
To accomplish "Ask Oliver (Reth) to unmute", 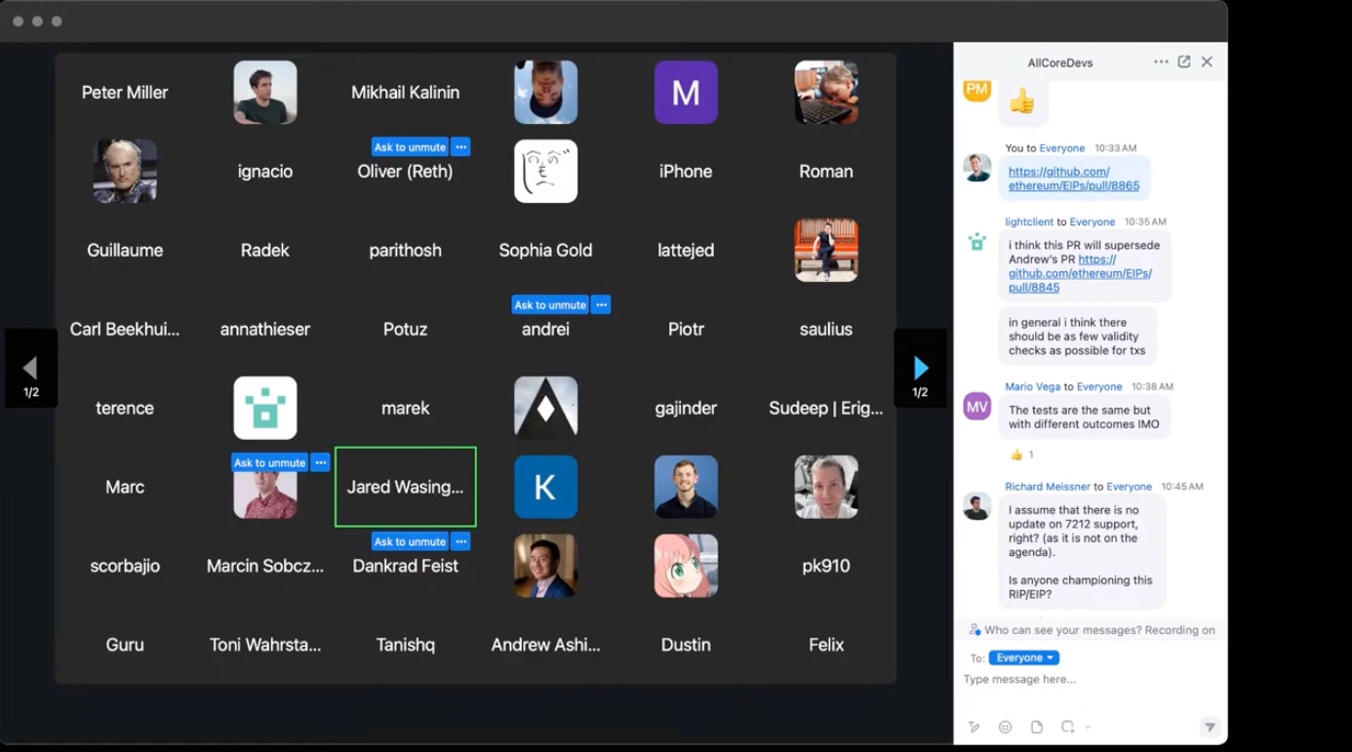I will (x=410, y=147).
